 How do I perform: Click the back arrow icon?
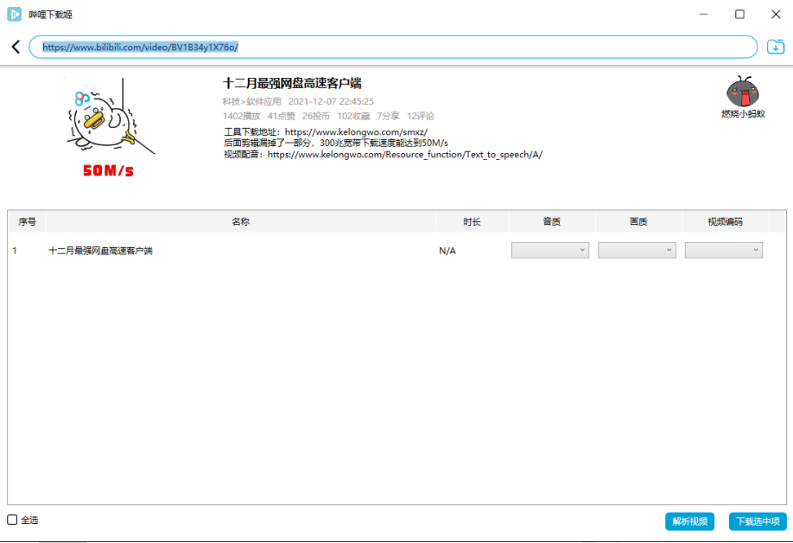pos(16,47)
